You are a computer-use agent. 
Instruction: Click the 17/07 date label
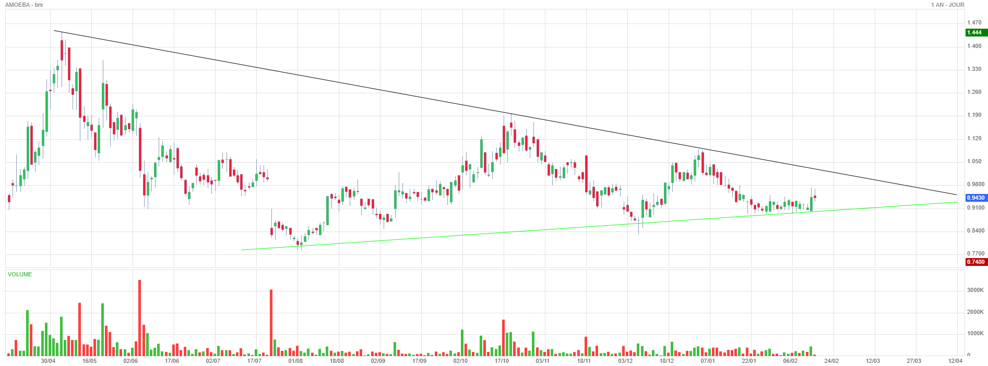point(254,361)
